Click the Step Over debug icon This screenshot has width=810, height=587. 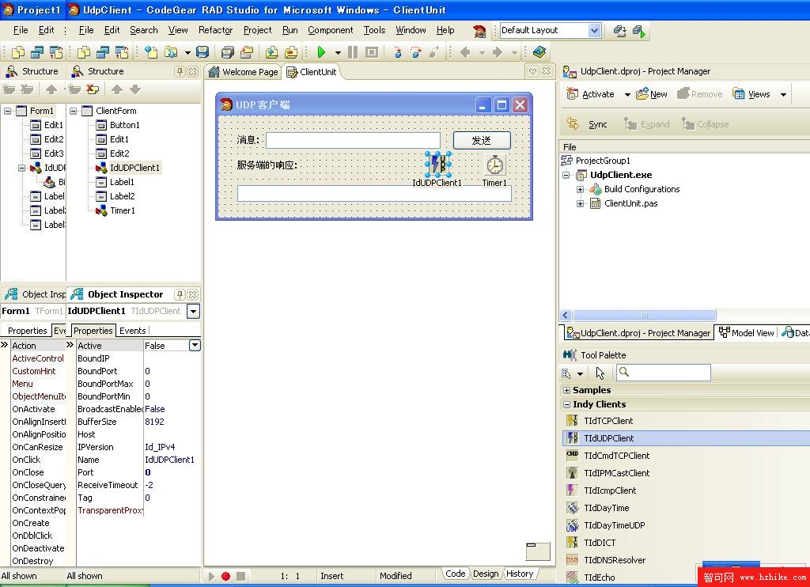(416, 51)
